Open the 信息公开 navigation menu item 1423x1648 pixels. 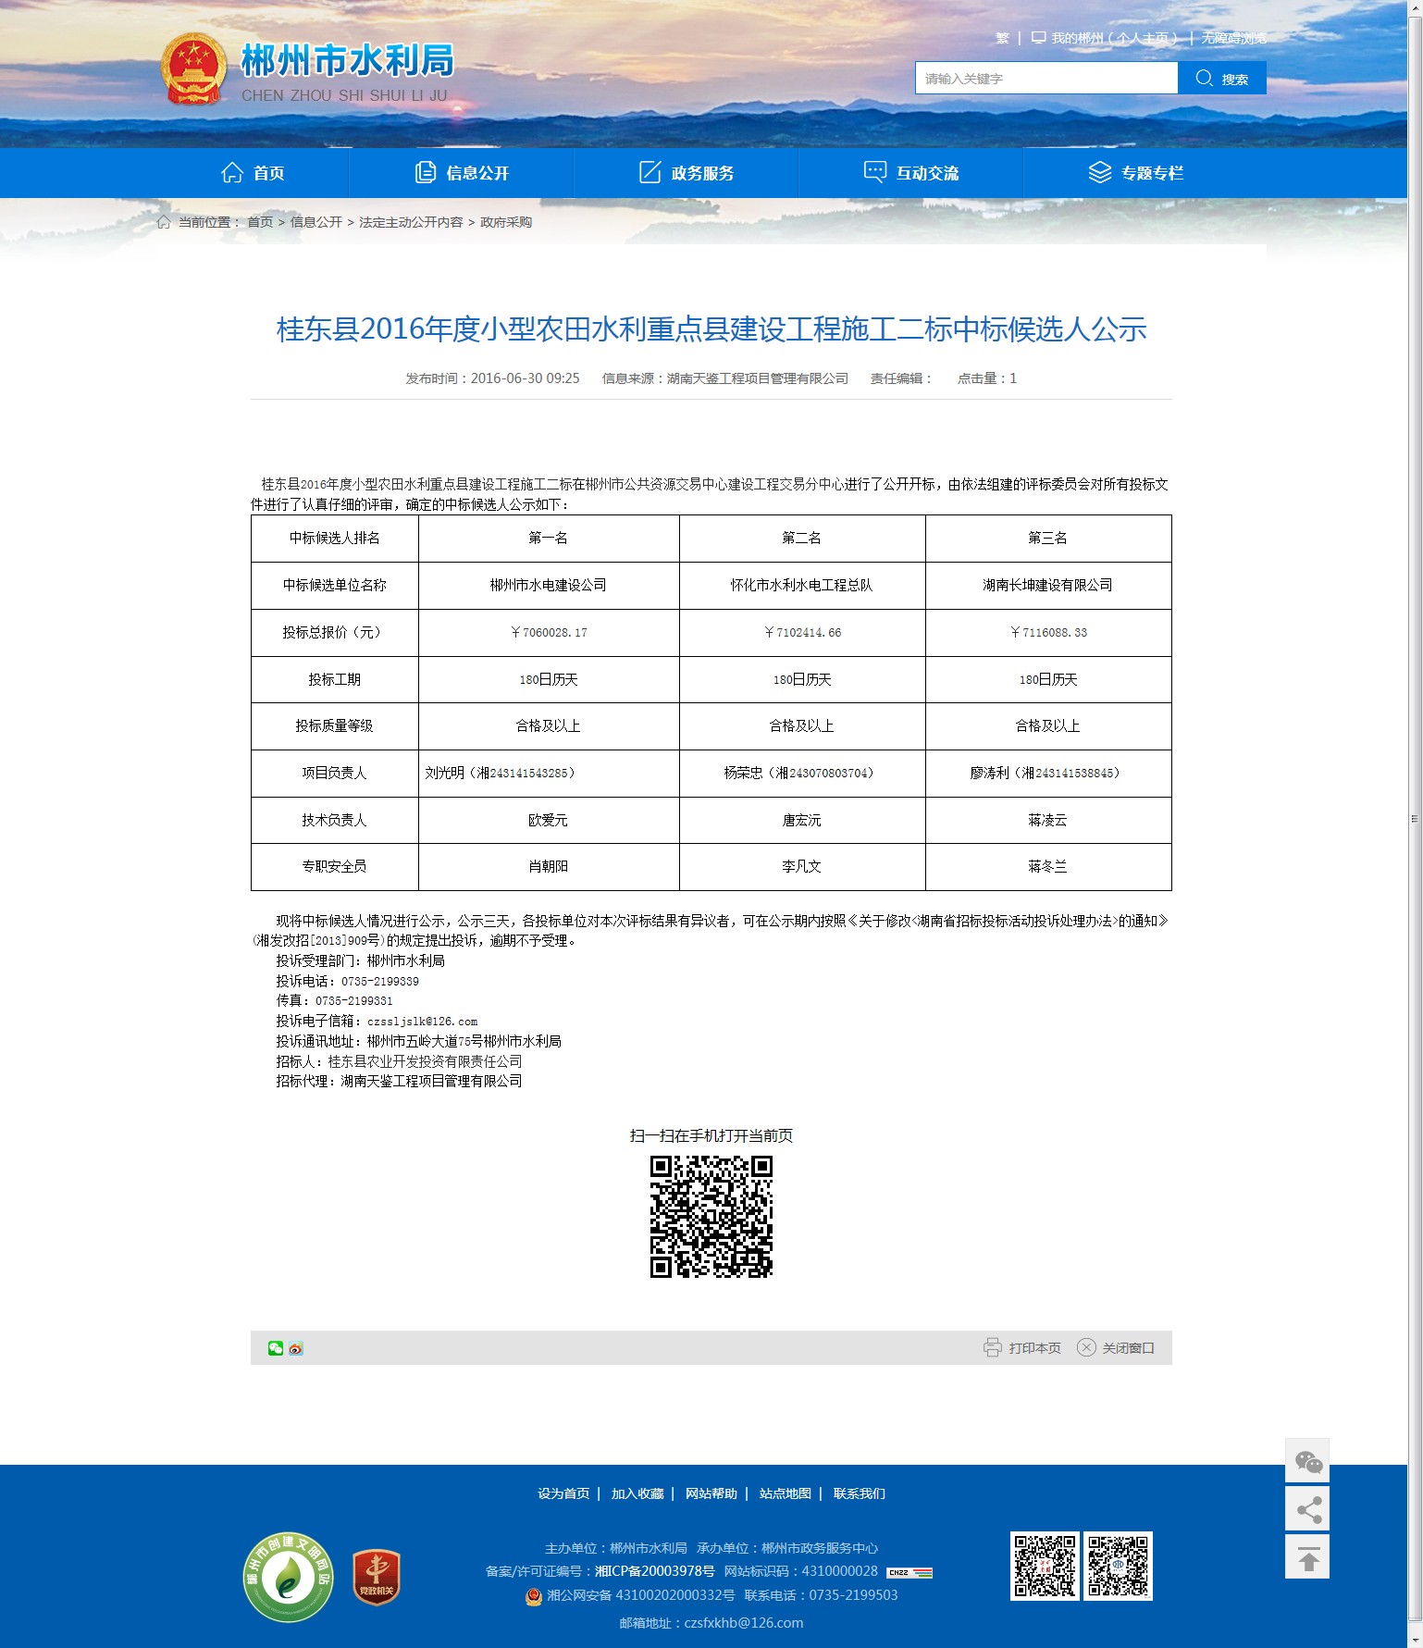(462, 173)
